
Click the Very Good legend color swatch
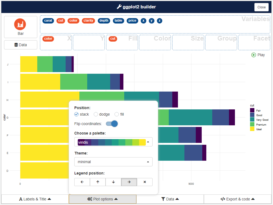[252, 120]
